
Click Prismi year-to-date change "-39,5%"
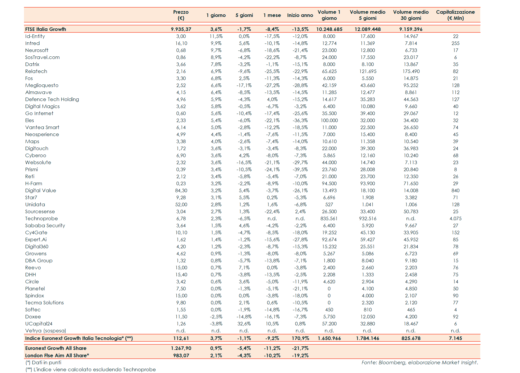tap(300, 169)
